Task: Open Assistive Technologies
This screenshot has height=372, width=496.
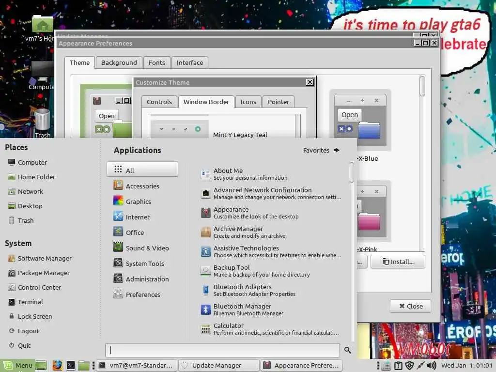Action: click(x=271, y=251)
